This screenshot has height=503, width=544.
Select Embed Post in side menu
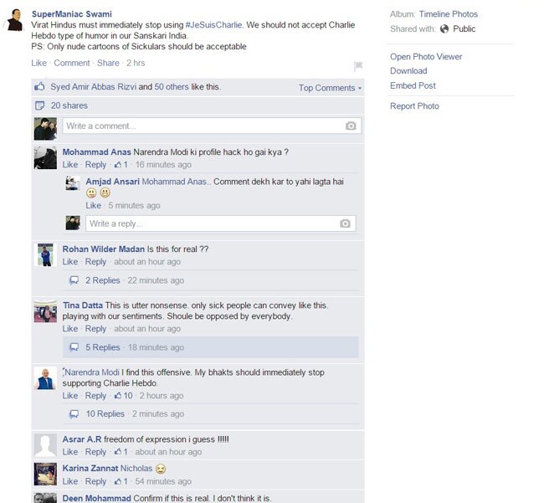tap(413, 85)
